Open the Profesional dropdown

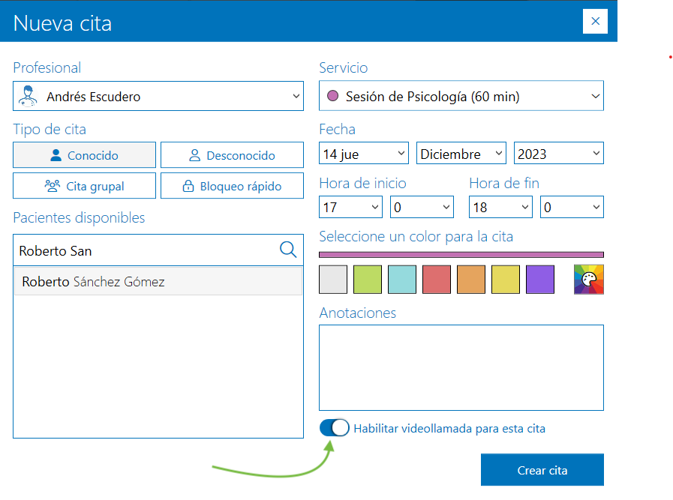click(158, 97)
